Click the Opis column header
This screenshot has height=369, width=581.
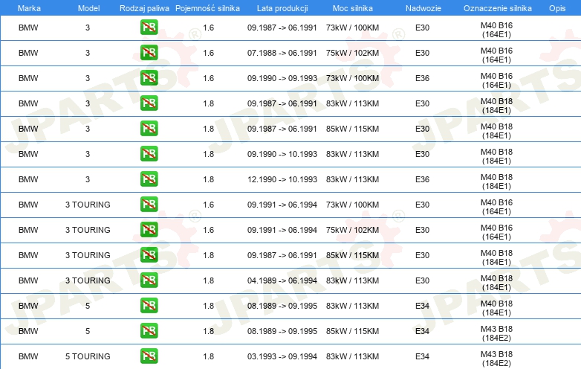coord(557,8)
